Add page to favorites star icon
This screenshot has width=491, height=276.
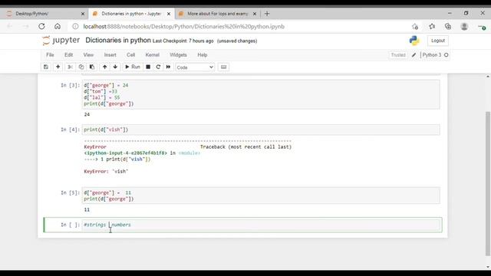point(415,27)
